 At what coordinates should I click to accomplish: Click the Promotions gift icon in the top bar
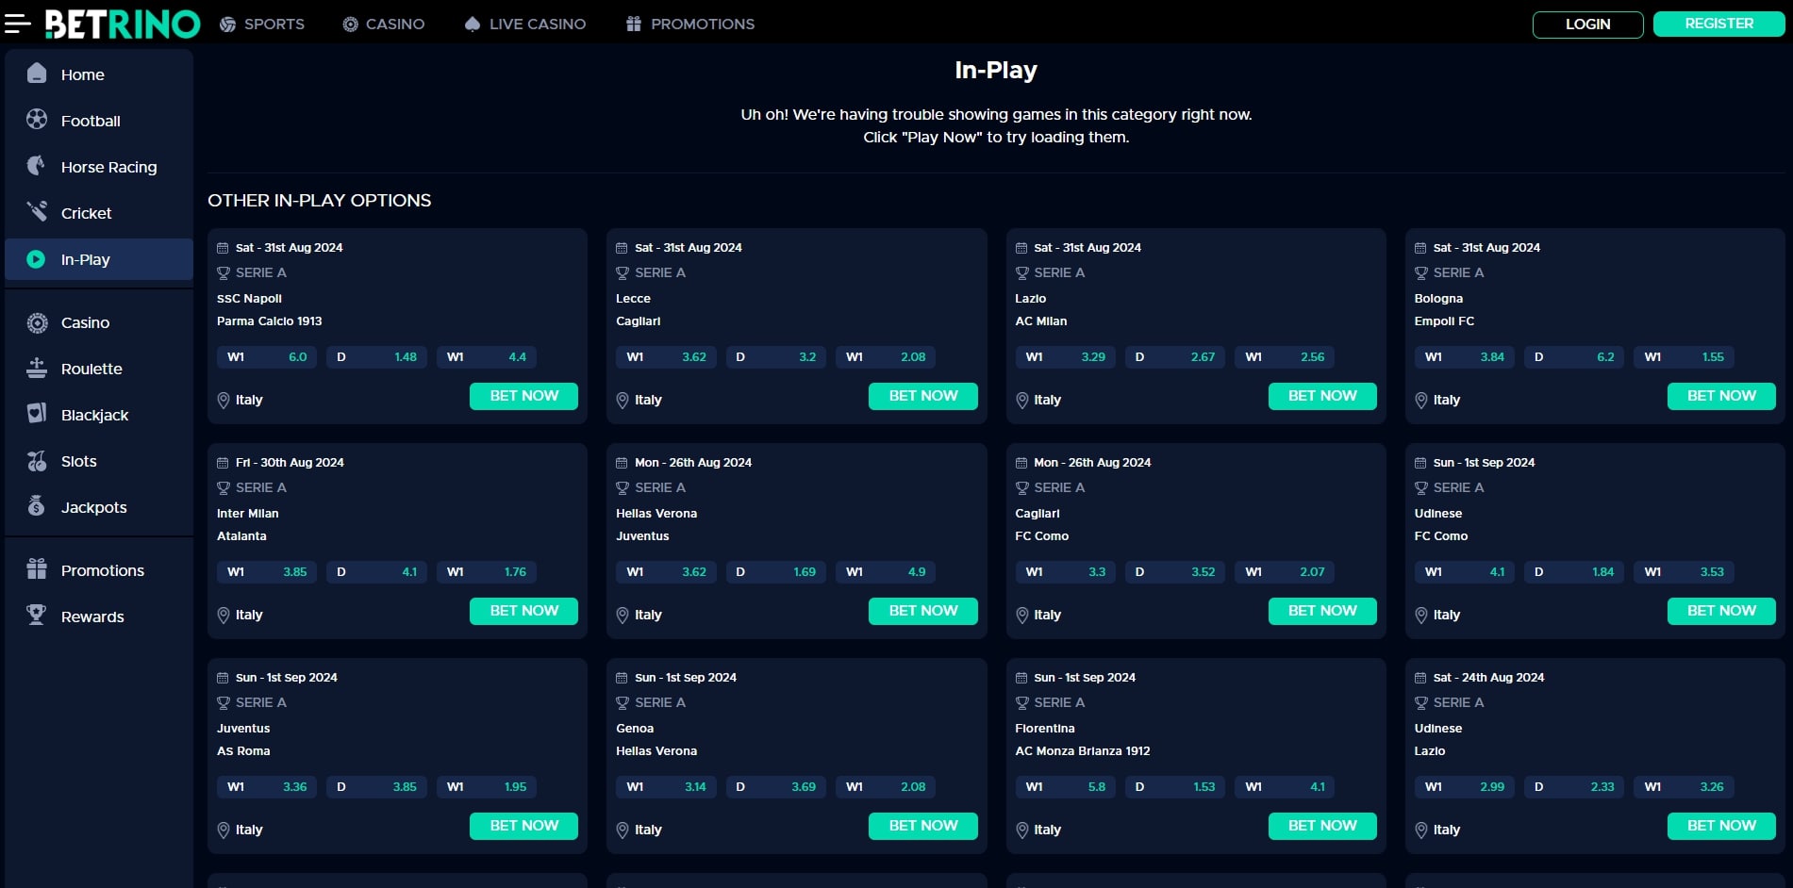pyautogui.click(x=633, y=24)
